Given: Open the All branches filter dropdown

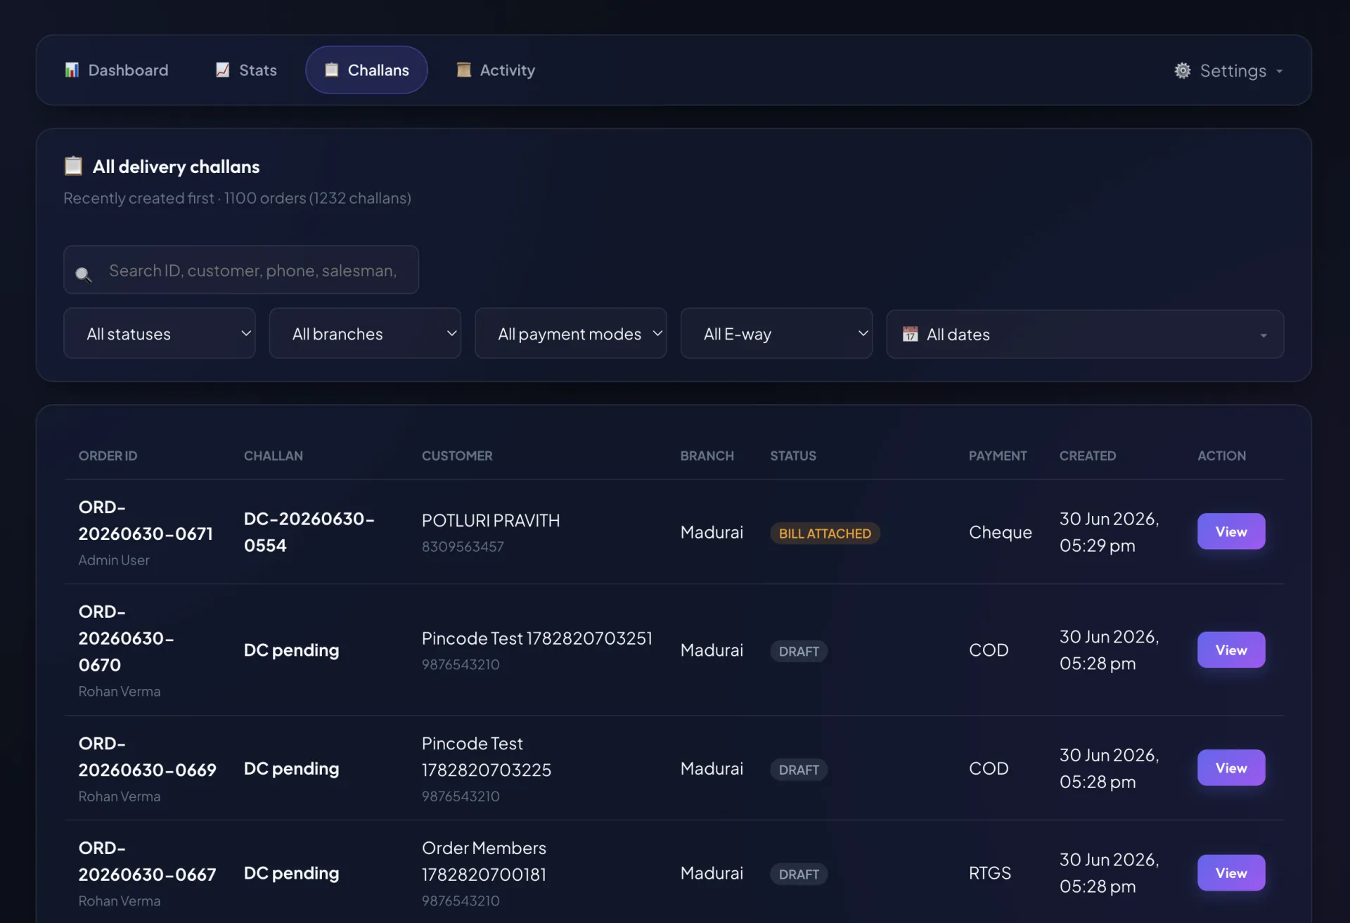Looking at the screenshot, I should 365,333.
